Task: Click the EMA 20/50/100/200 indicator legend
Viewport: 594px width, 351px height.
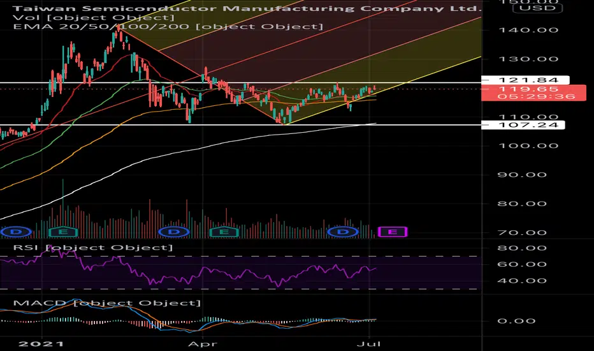Action: (x=168, y=27)
